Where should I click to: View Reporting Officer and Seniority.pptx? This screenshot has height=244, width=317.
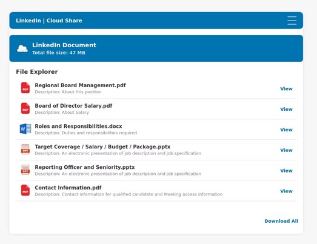(286, 171)
